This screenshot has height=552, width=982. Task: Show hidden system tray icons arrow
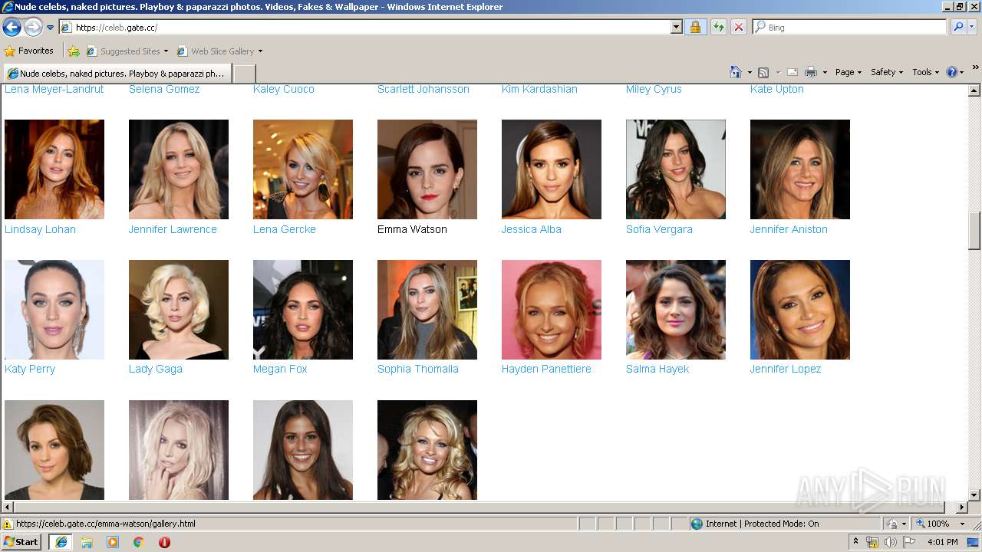[855, 542]
